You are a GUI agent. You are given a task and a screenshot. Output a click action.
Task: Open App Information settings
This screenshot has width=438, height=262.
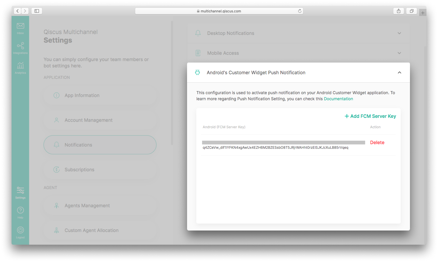pos(100,95)
